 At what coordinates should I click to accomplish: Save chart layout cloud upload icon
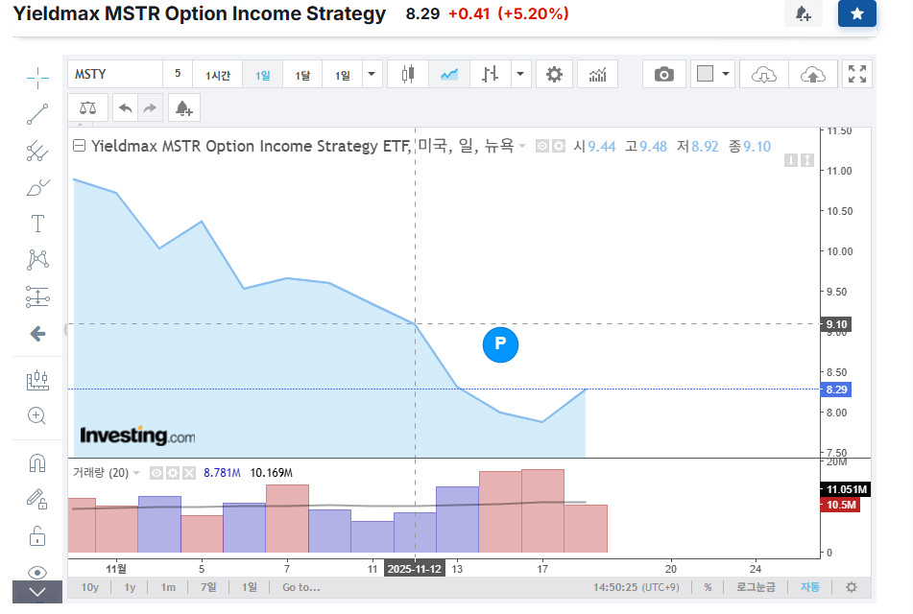point(813,75)
